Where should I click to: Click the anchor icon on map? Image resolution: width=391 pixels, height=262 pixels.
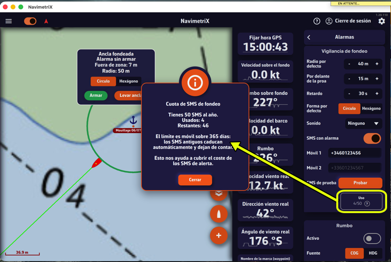[x=133, y=120]
